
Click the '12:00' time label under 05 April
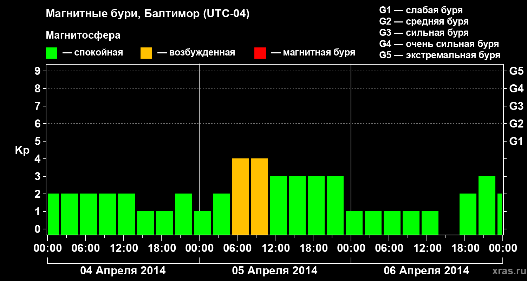[275, 248]
